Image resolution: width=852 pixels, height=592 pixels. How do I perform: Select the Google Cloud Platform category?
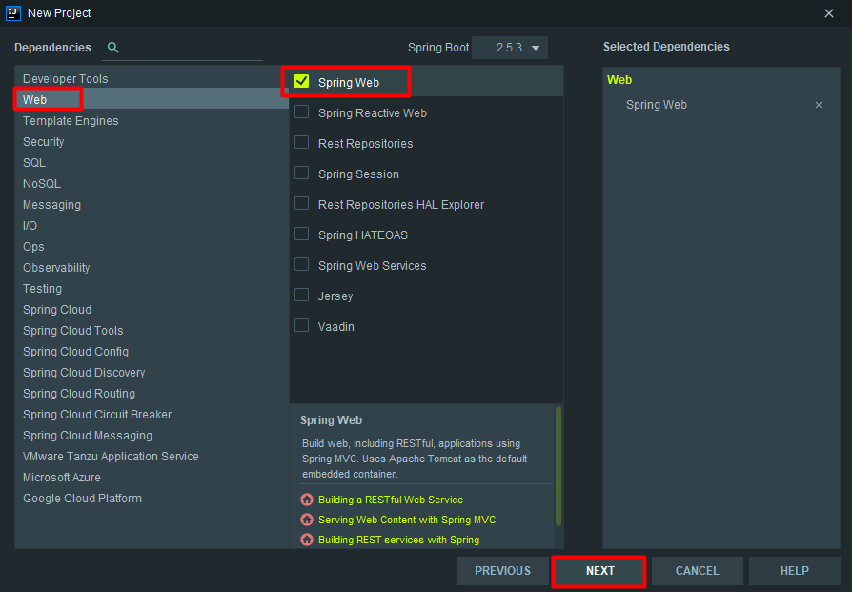point(152,499)
